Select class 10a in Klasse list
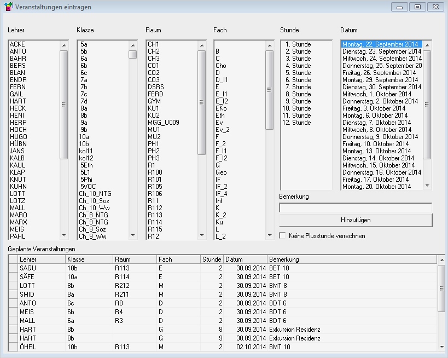Image resolution: width=448 pixels, height=358 pixels. (84, 137)
